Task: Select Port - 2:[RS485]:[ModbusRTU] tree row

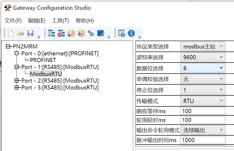Action: (60, 81)
